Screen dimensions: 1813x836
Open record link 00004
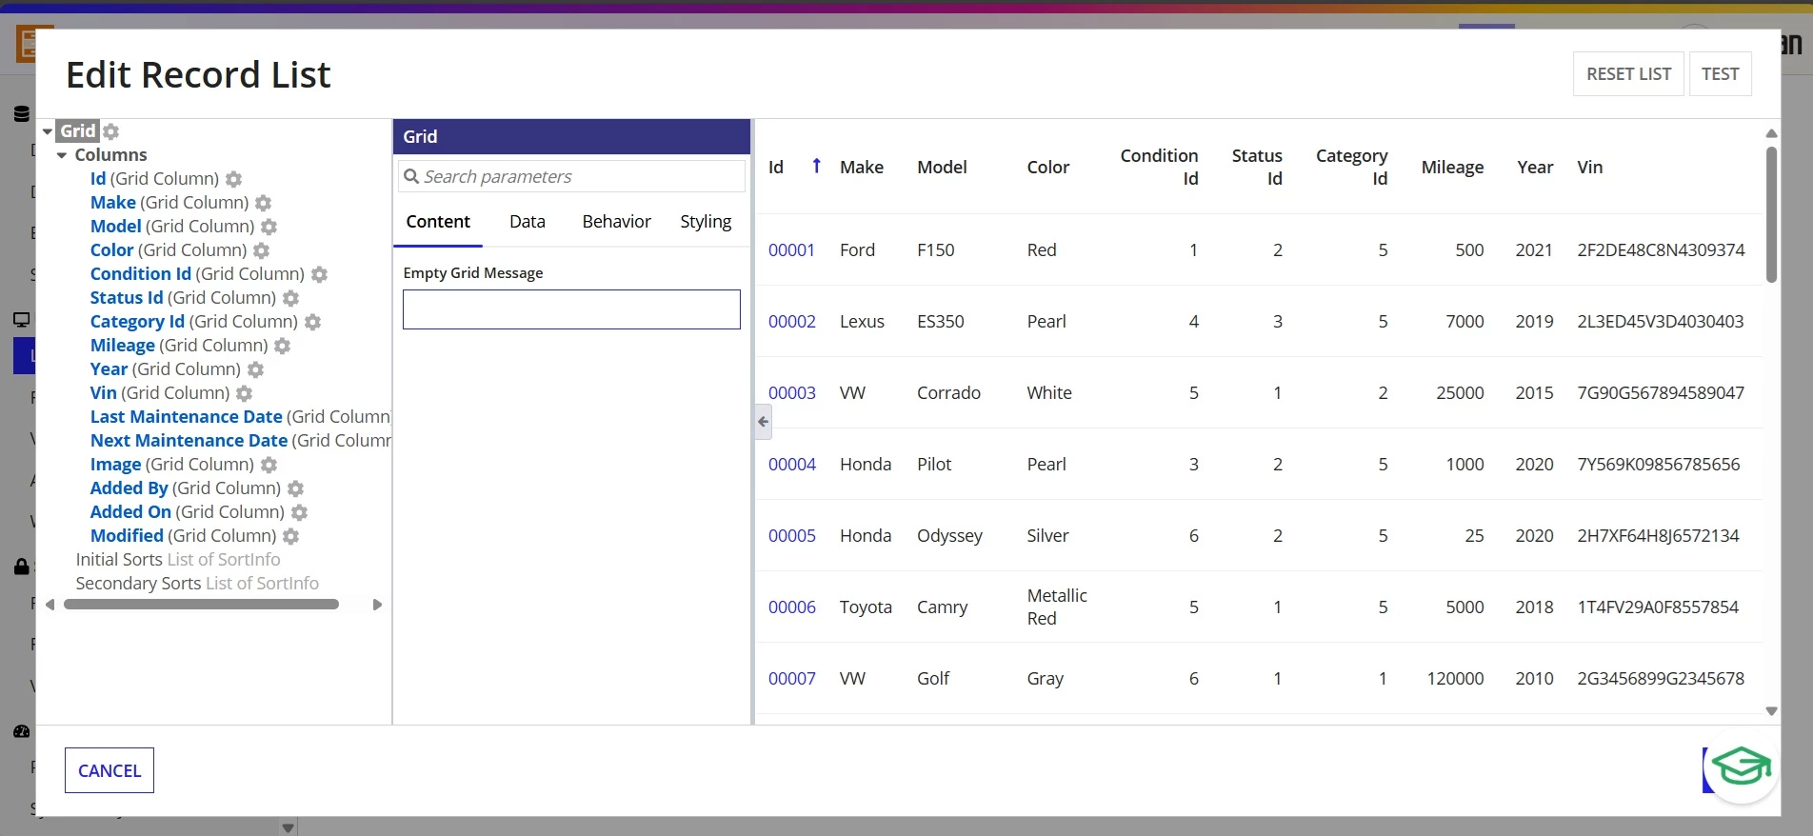click(791, 465)
